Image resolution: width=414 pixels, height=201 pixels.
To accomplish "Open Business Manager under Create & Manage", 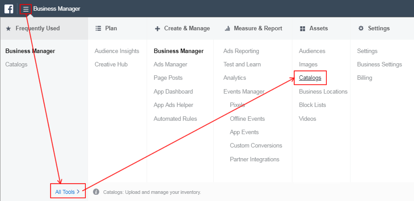I will (178, 51).
